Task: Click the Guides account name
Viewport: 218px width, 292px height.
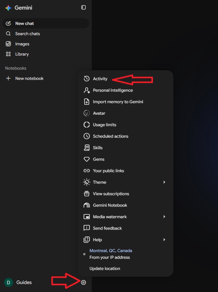Action: [x=24, y=282]
